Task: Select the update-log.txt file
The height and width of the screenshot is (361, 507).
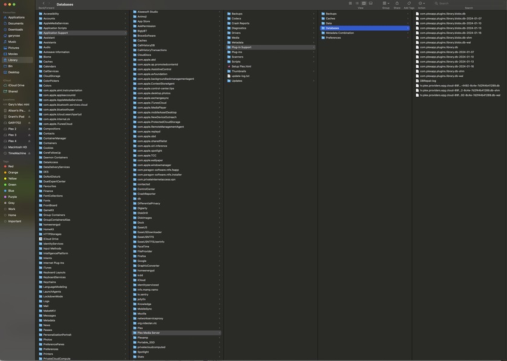Action: (270, 76)
